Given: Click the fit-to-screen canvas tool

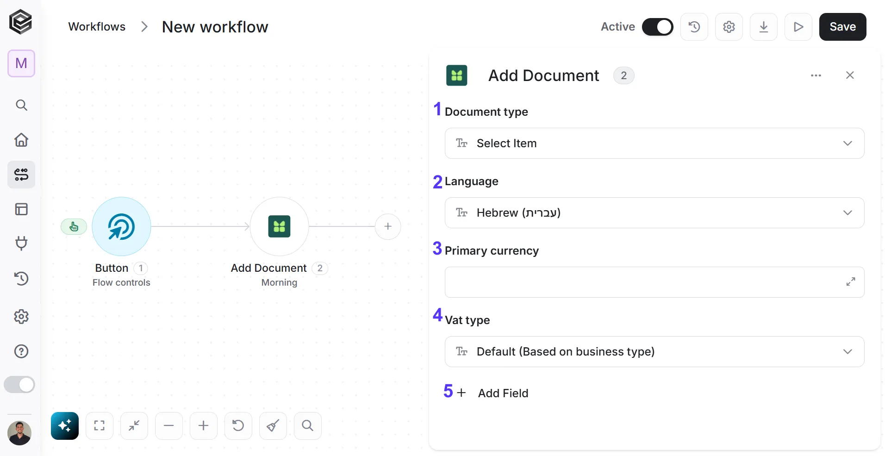Looking at the screenshot, I should [x=100, y=426].
